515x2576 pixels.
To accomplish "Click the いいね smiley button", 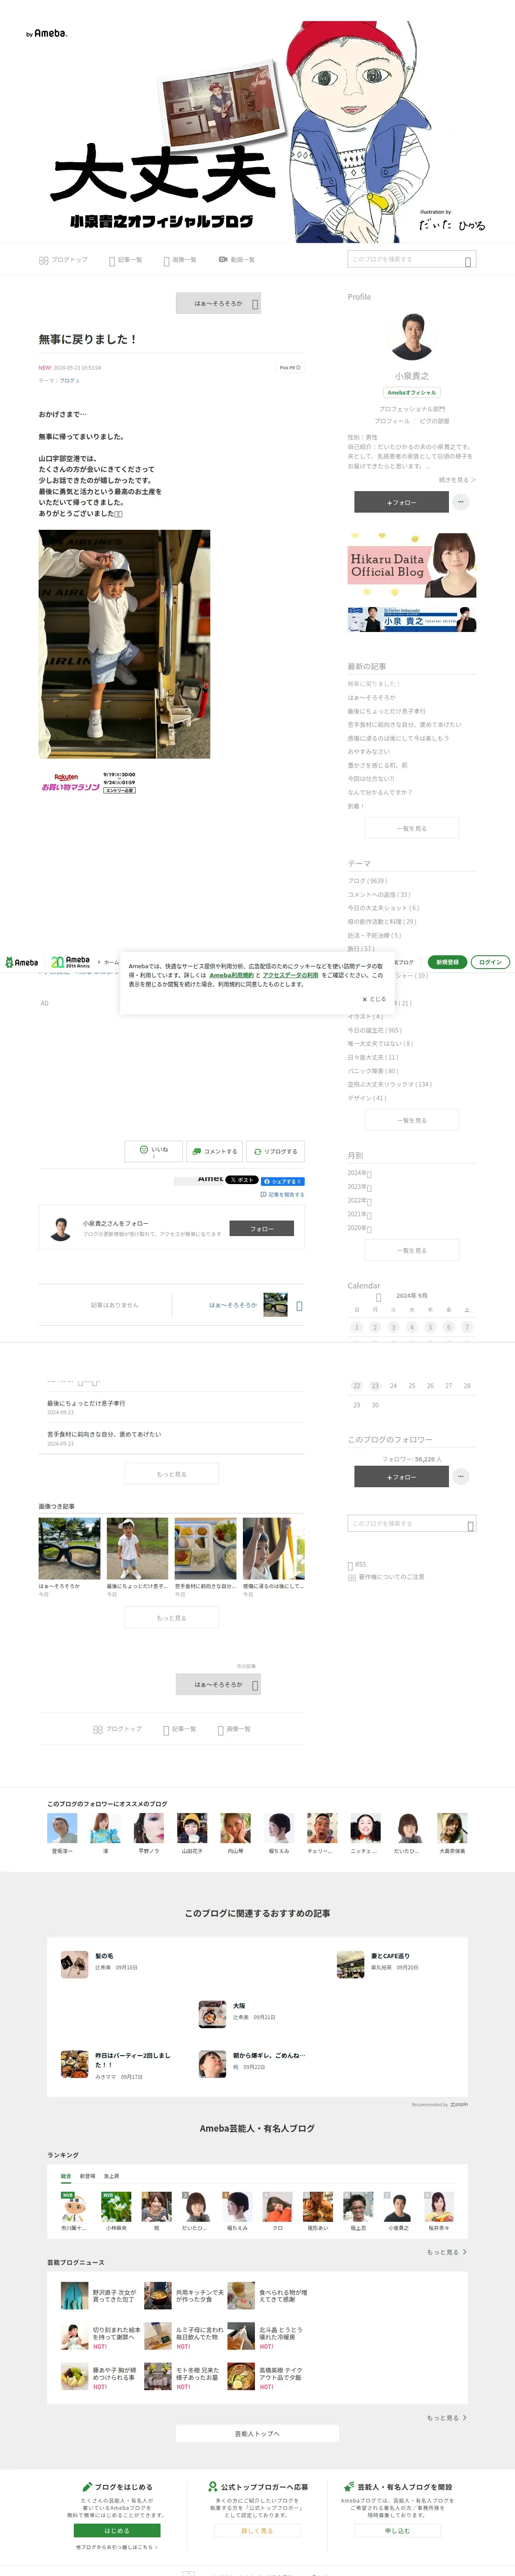I will [154, 1151].
